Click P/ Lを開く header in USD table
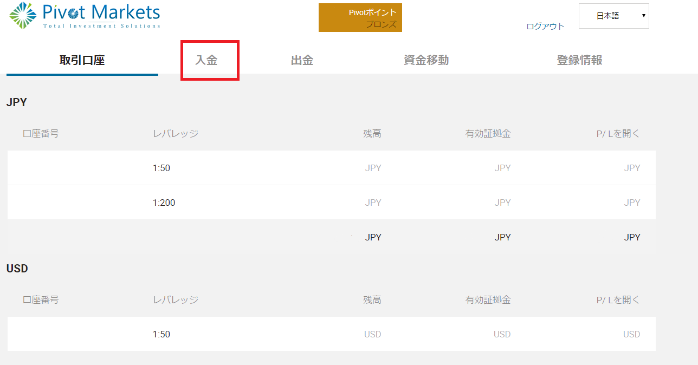Screen dimensions: 698x365 point(618,299)
